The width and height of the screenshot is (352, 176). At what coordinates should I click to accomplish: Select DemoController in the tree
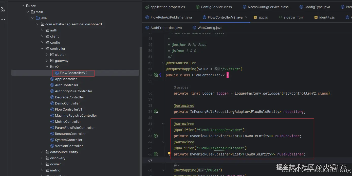coord(67,103)
